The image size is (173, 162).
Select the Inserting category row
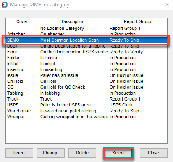(86, 69)
